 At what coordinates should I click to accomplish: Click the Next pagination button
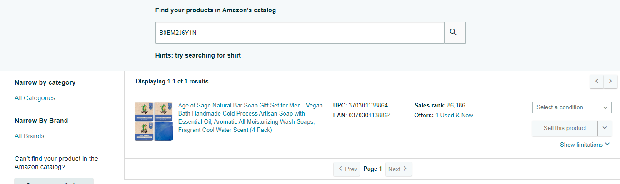[399, 169]
